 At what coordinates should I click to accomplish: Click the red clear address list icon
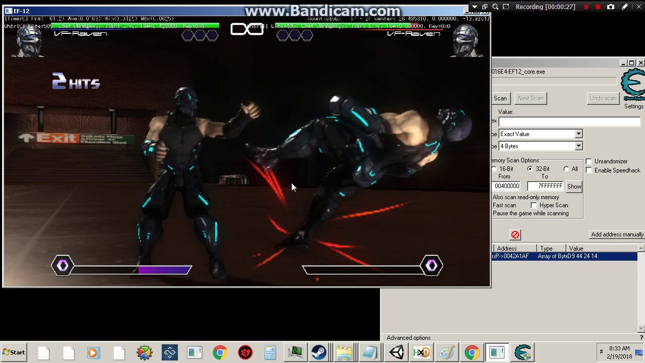pyautogui.click(x=515, y=235)
